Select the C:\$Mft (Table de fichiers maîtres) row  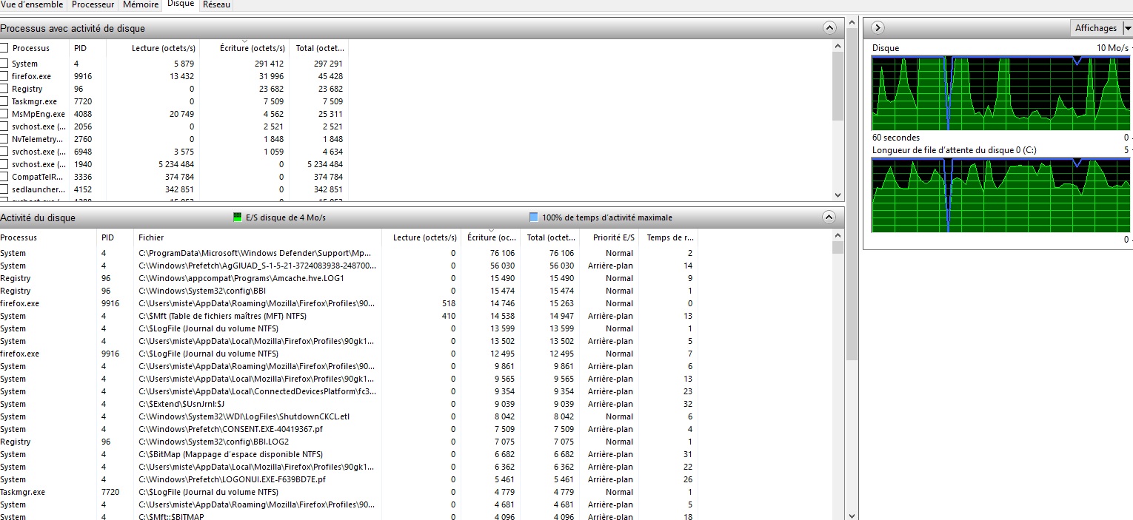(x=349, y=316)
